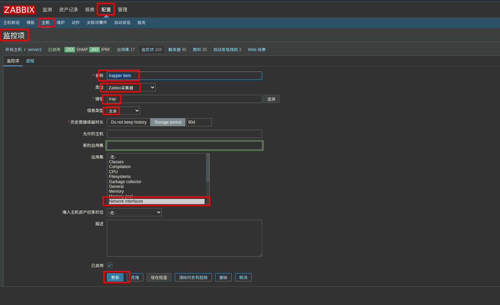Open 监测 from the top menu
Viewport: 500px width, 305px height.
(x=47, y=9)
